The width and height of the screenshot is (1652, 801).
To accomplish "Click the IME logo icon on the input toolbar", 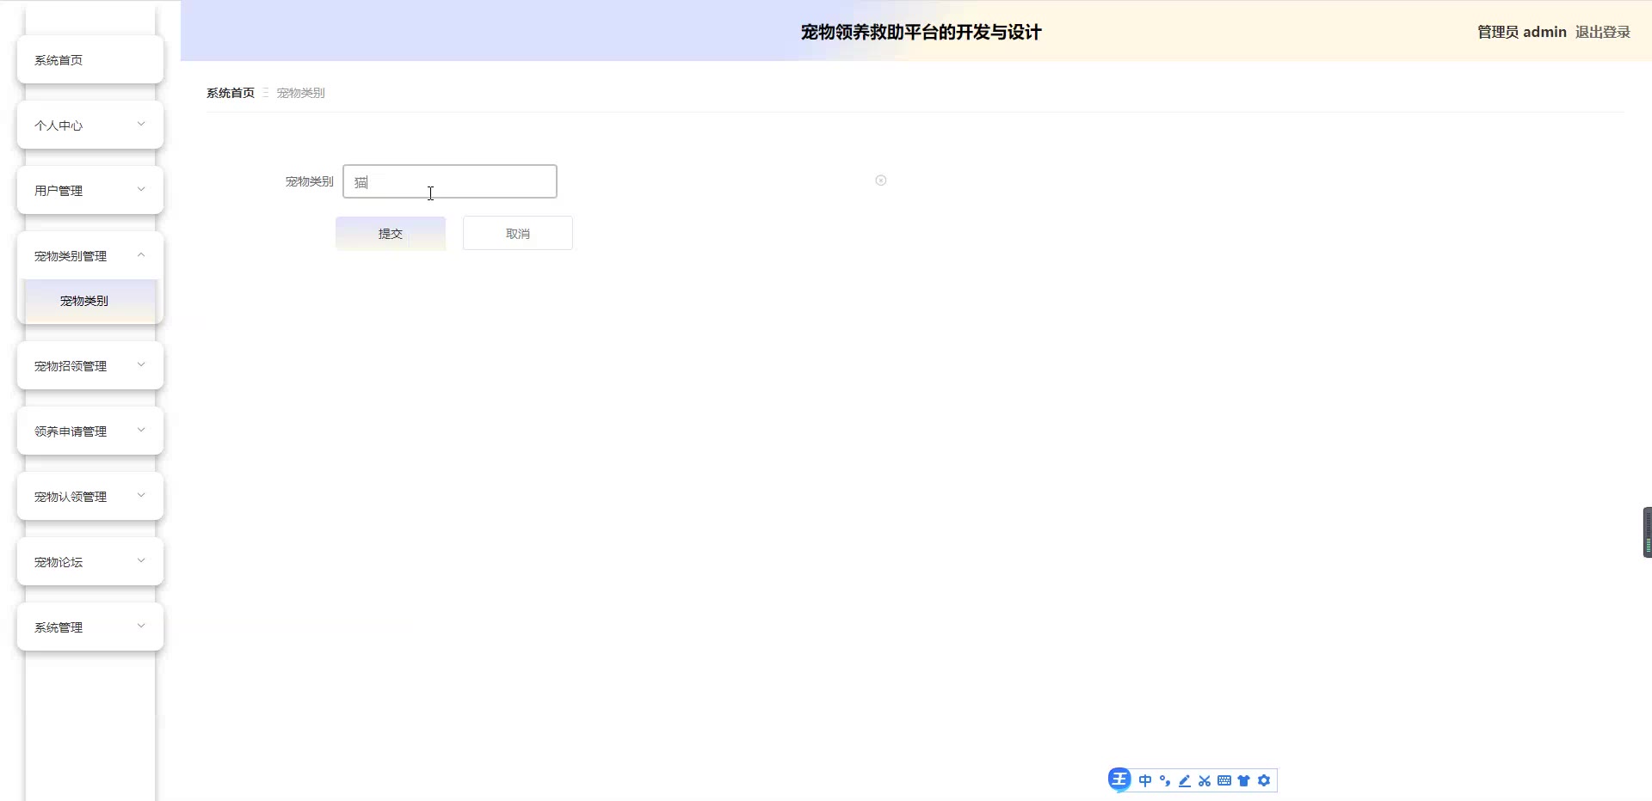I will pos(1119,780).
